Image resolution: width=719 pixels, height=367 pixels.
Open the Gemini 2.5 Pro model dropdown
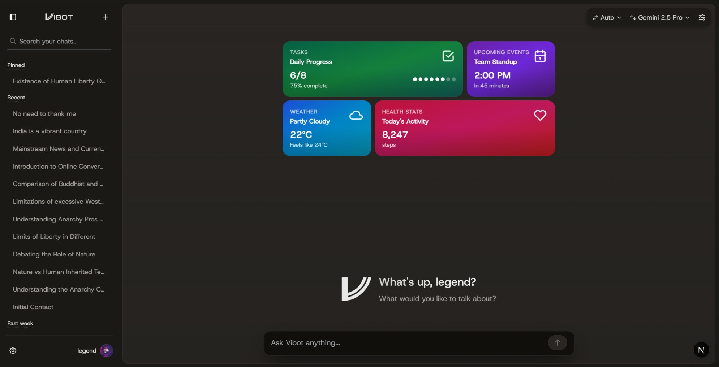click(660, 17)
